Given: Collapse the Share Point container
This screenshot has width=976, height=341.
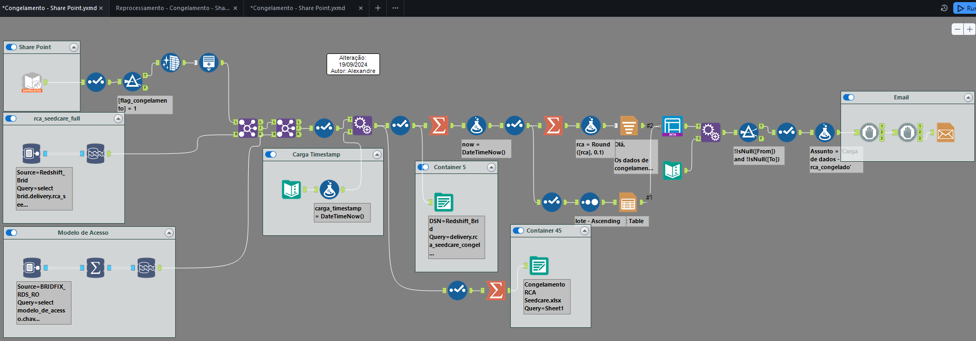Looking at the screenshot, I should click(x=74, y=47).
